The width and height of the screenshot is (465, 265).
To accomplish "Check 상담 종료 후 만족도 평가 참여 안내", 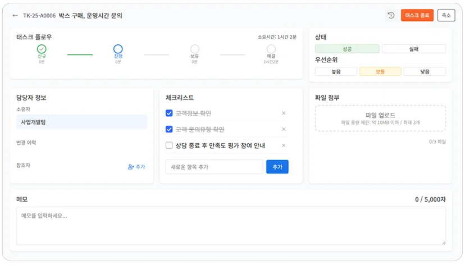I will tap(169, 145).
